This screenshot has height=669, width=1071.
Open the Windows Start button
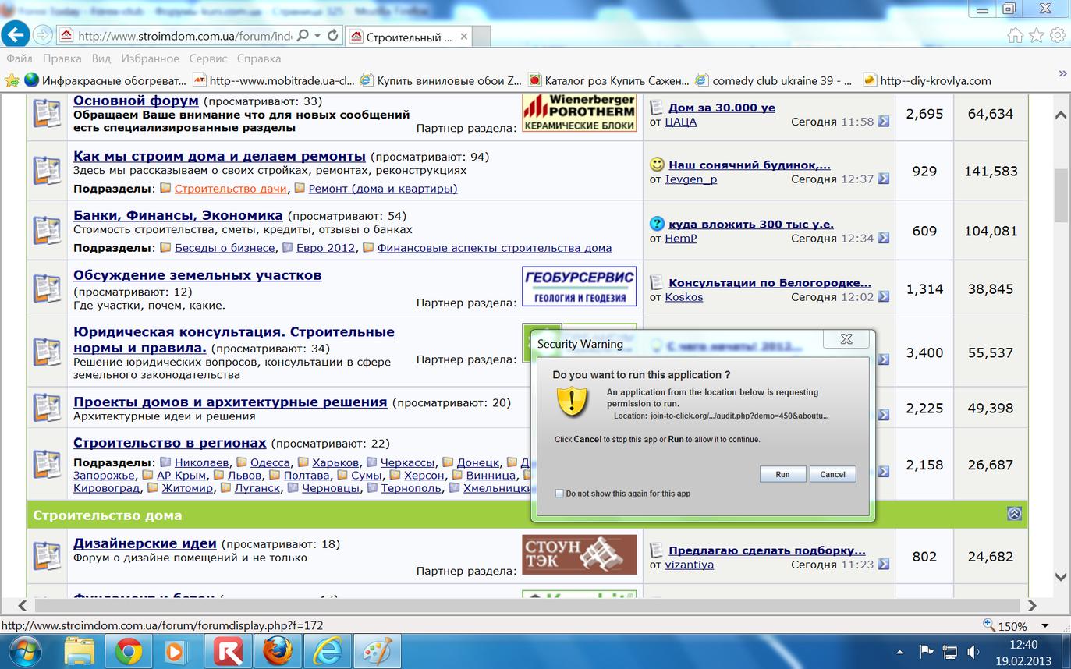[x=26, y=651]
